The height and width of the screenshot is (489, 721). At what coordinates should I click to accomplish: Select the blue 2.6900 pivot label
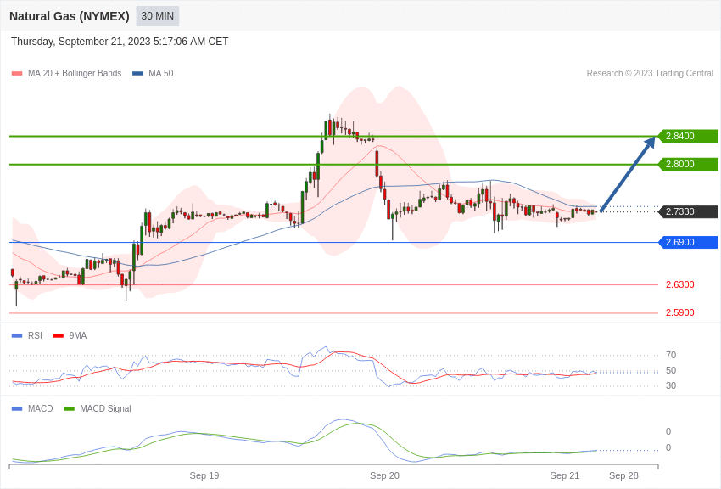point(688,242)
